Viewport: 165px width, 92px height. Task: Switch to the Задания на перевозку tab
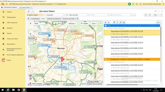click(x=54, y=19)
